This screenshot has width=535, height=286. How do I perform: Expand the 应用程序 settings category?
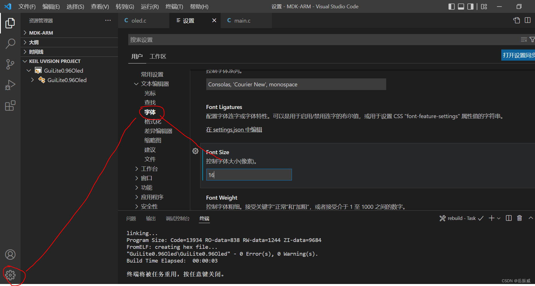click(137, 197)
